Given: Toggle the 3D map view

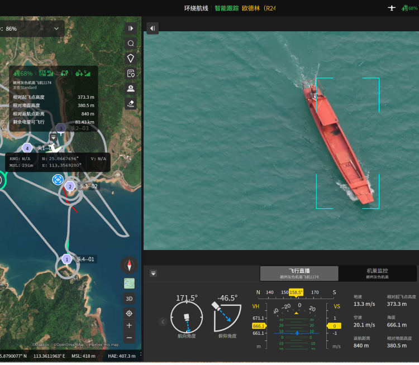Looking at the screenshot, I should pos(130,299).
